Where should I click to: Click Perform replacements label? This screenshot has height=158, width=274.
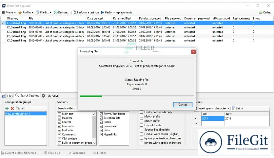[118, 12]
